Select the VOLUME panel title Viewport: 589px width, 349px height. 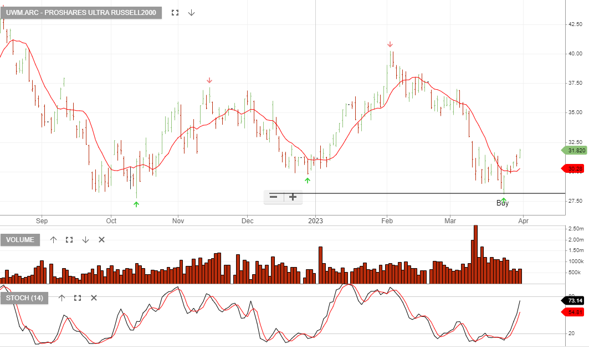point(21,239)
